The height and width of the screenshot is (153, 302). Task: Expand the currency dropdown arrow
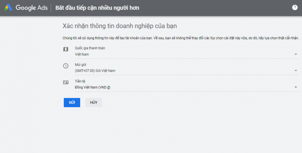coord(296,87)
